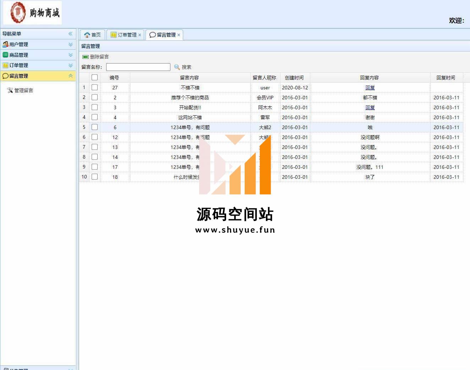Select the 留言管理 tab

click(164, 35)
